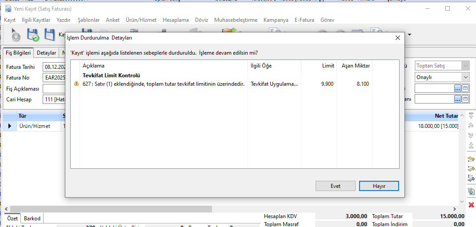This screenshot has height=227, width=476.
Task: Open the Onaylı status dropdown
Action: point(465,77)
